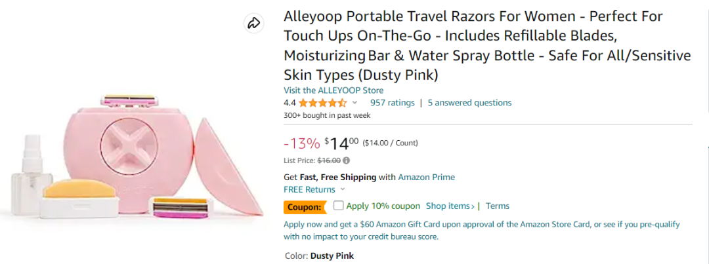Viewport: 709px width, 264px height.
Task: Click the Dusty Pink color label
Action: (332, 255)
